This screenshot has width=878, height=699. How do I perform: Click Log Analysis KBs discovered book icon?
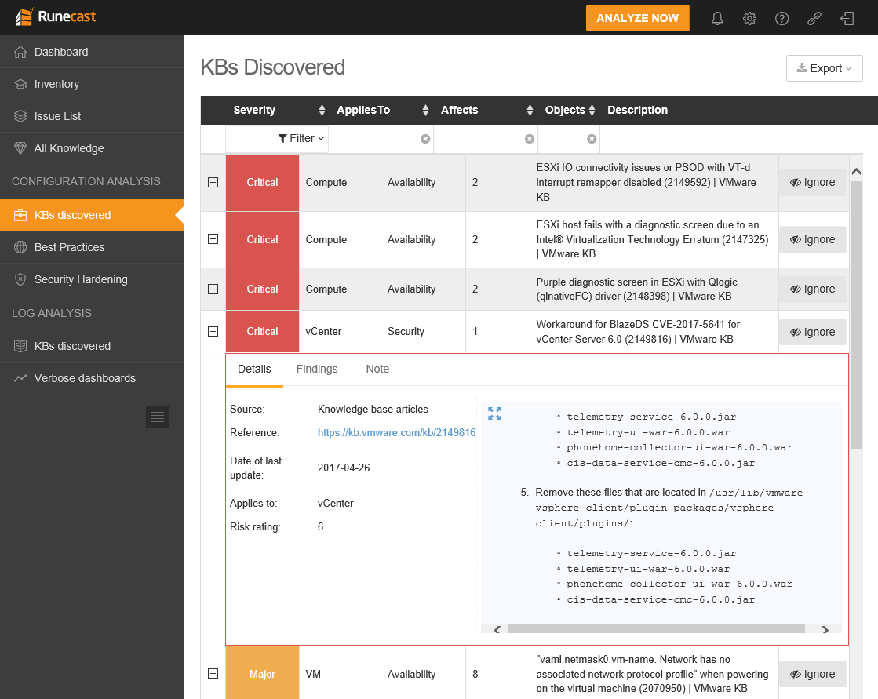click(x=20, y=346)
